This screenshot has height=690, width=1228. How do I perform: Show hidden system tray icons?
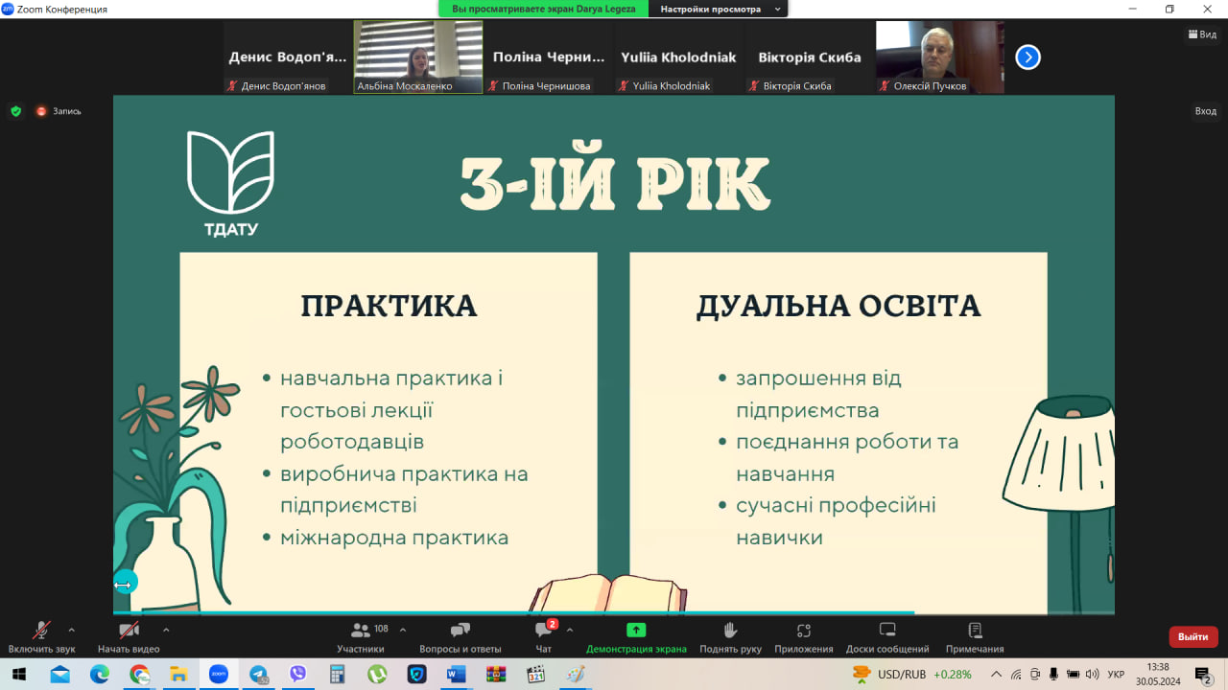(996, 675)
